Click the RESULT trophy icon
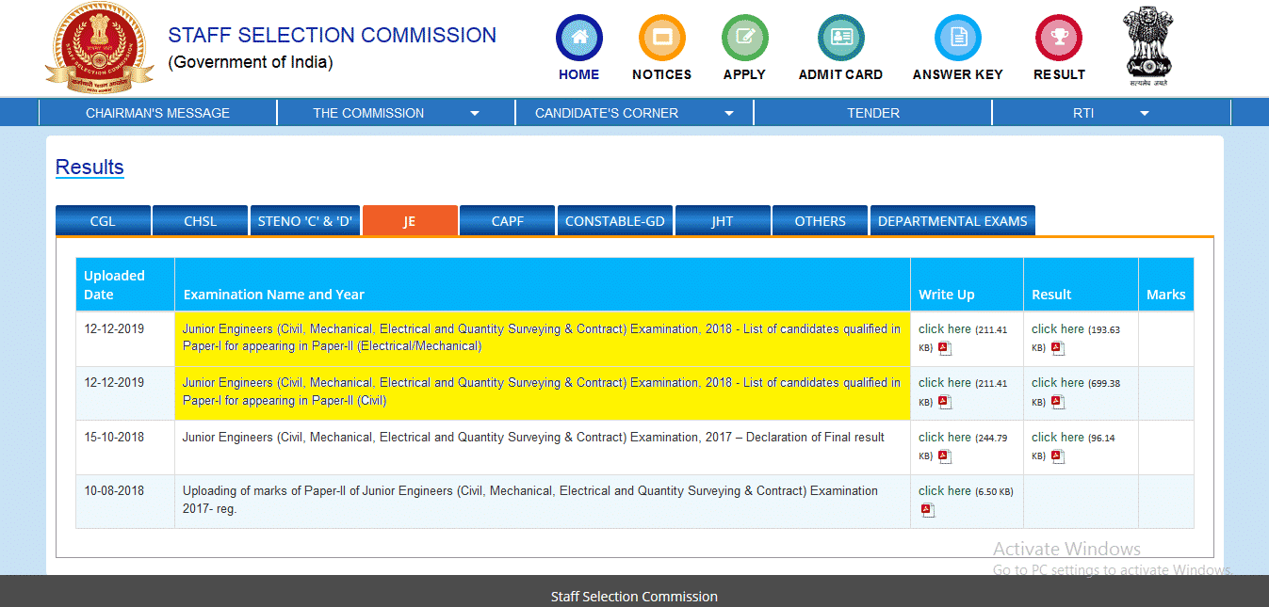Image resolution: width=1269 pixels, height=607 pixels. click(1058, 37)
